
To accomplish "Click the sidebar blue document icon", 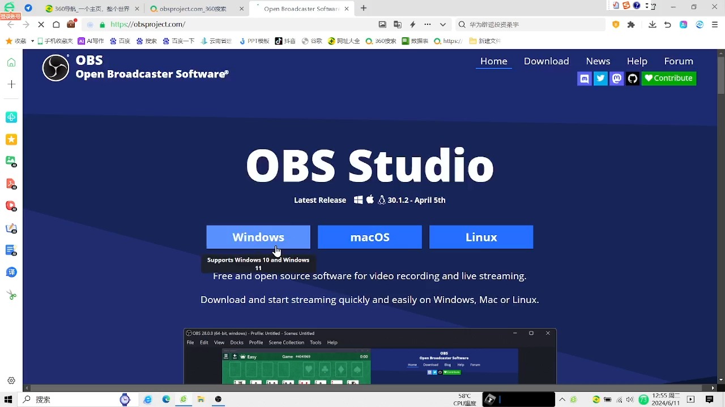I will pyautogui.click(x=11, y=250).
